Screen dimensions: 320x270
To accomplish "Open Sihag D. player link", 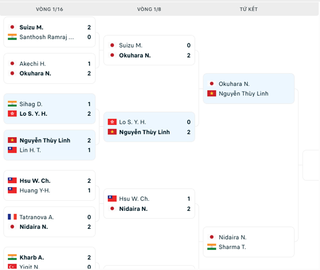I will (31, 104).
